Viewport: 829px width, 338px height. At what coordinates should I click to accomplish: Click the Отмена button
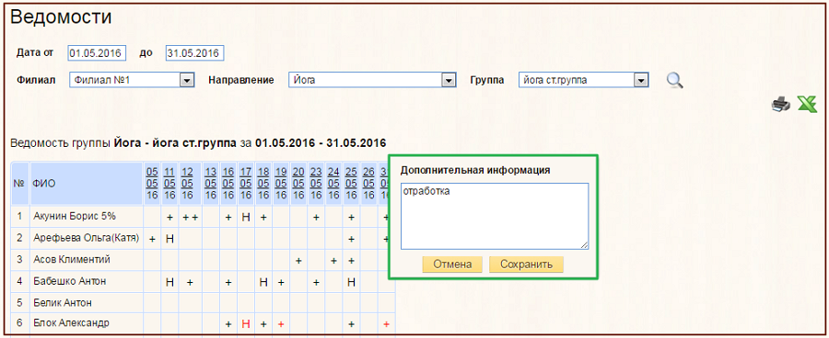click(452, 265)
